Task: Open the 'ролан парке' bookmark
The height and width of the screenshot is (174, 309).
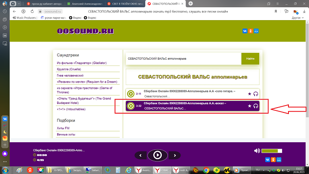Action: [x=54, y=18]
